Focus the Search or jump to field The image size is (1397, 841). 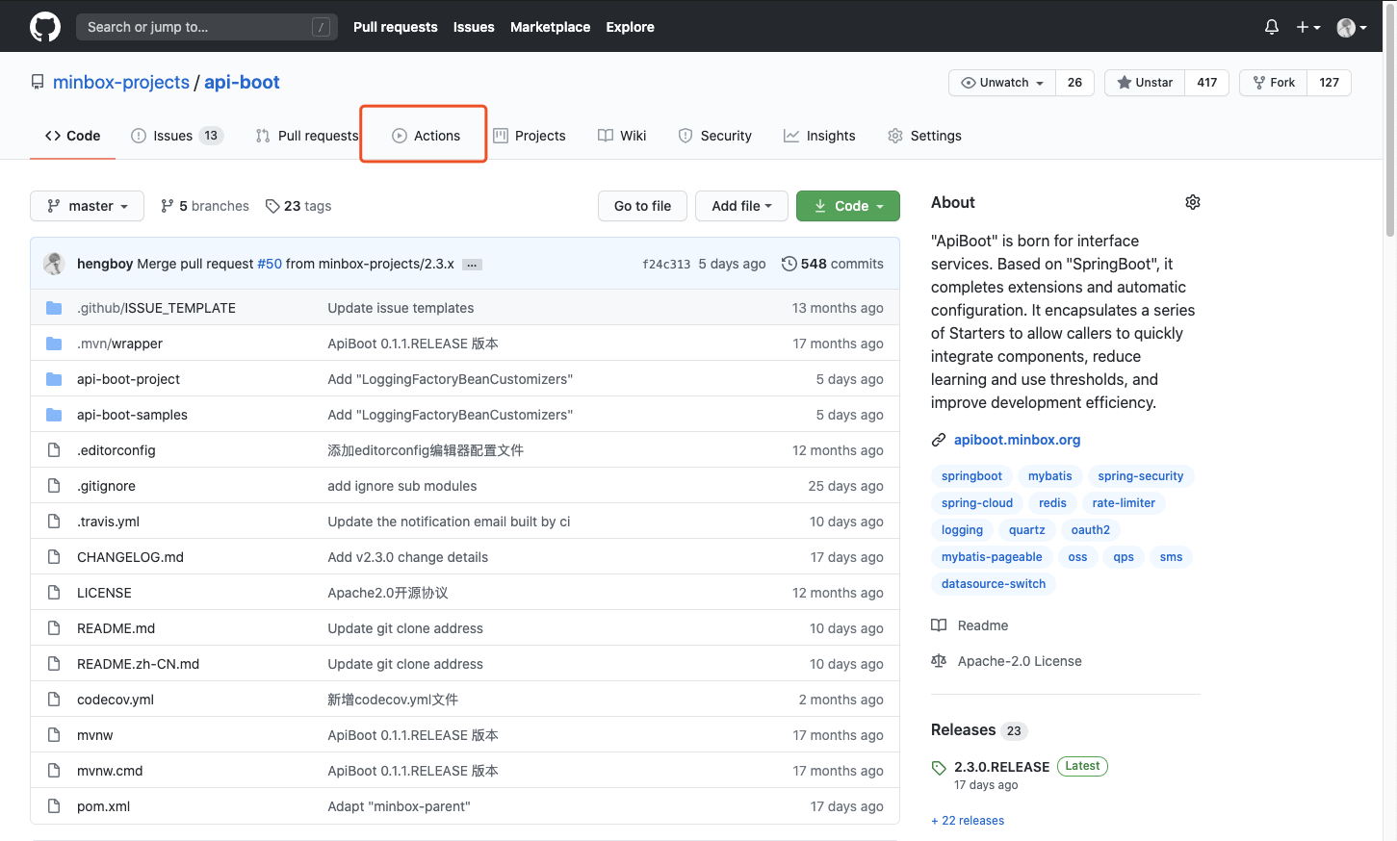207,27
